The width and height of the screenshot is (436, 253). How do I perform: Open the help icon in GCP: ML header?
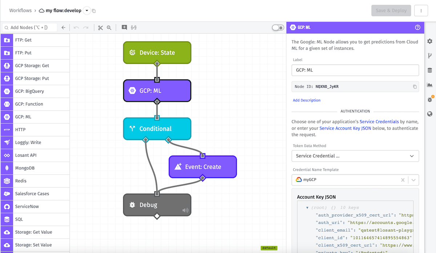[x=418, y=27]
